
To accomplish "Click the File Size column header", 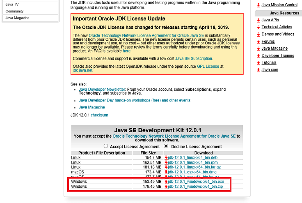I will (x=148, y=153).
